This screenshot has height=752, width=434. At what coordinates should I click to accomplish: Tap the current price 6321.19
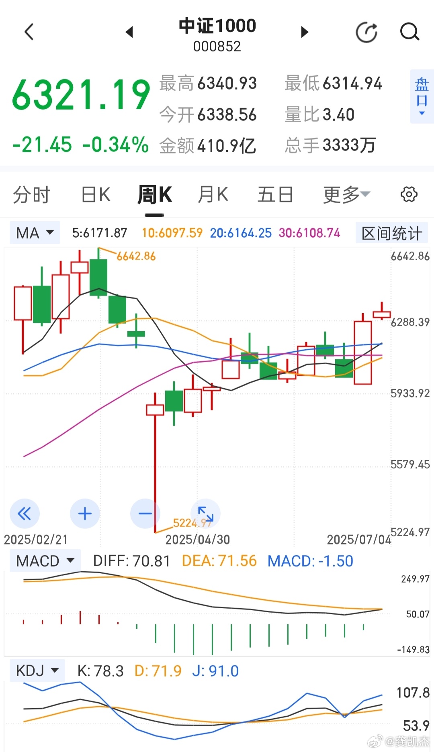point(81,95)
